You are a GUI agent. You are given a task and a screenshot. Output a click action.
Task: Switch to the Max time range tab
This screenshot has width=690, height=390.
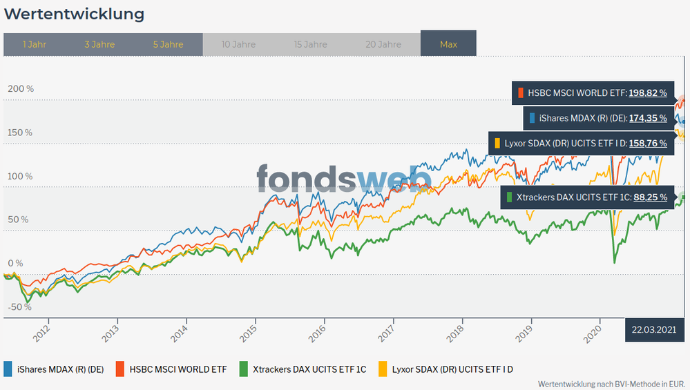pos(448,44)
